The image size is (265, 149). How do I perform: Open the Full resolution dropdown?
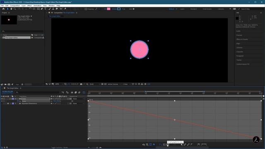tap(95, 84)
